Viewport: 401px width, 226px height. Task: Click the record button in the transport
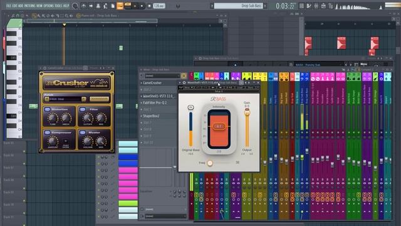coord(150,6)
